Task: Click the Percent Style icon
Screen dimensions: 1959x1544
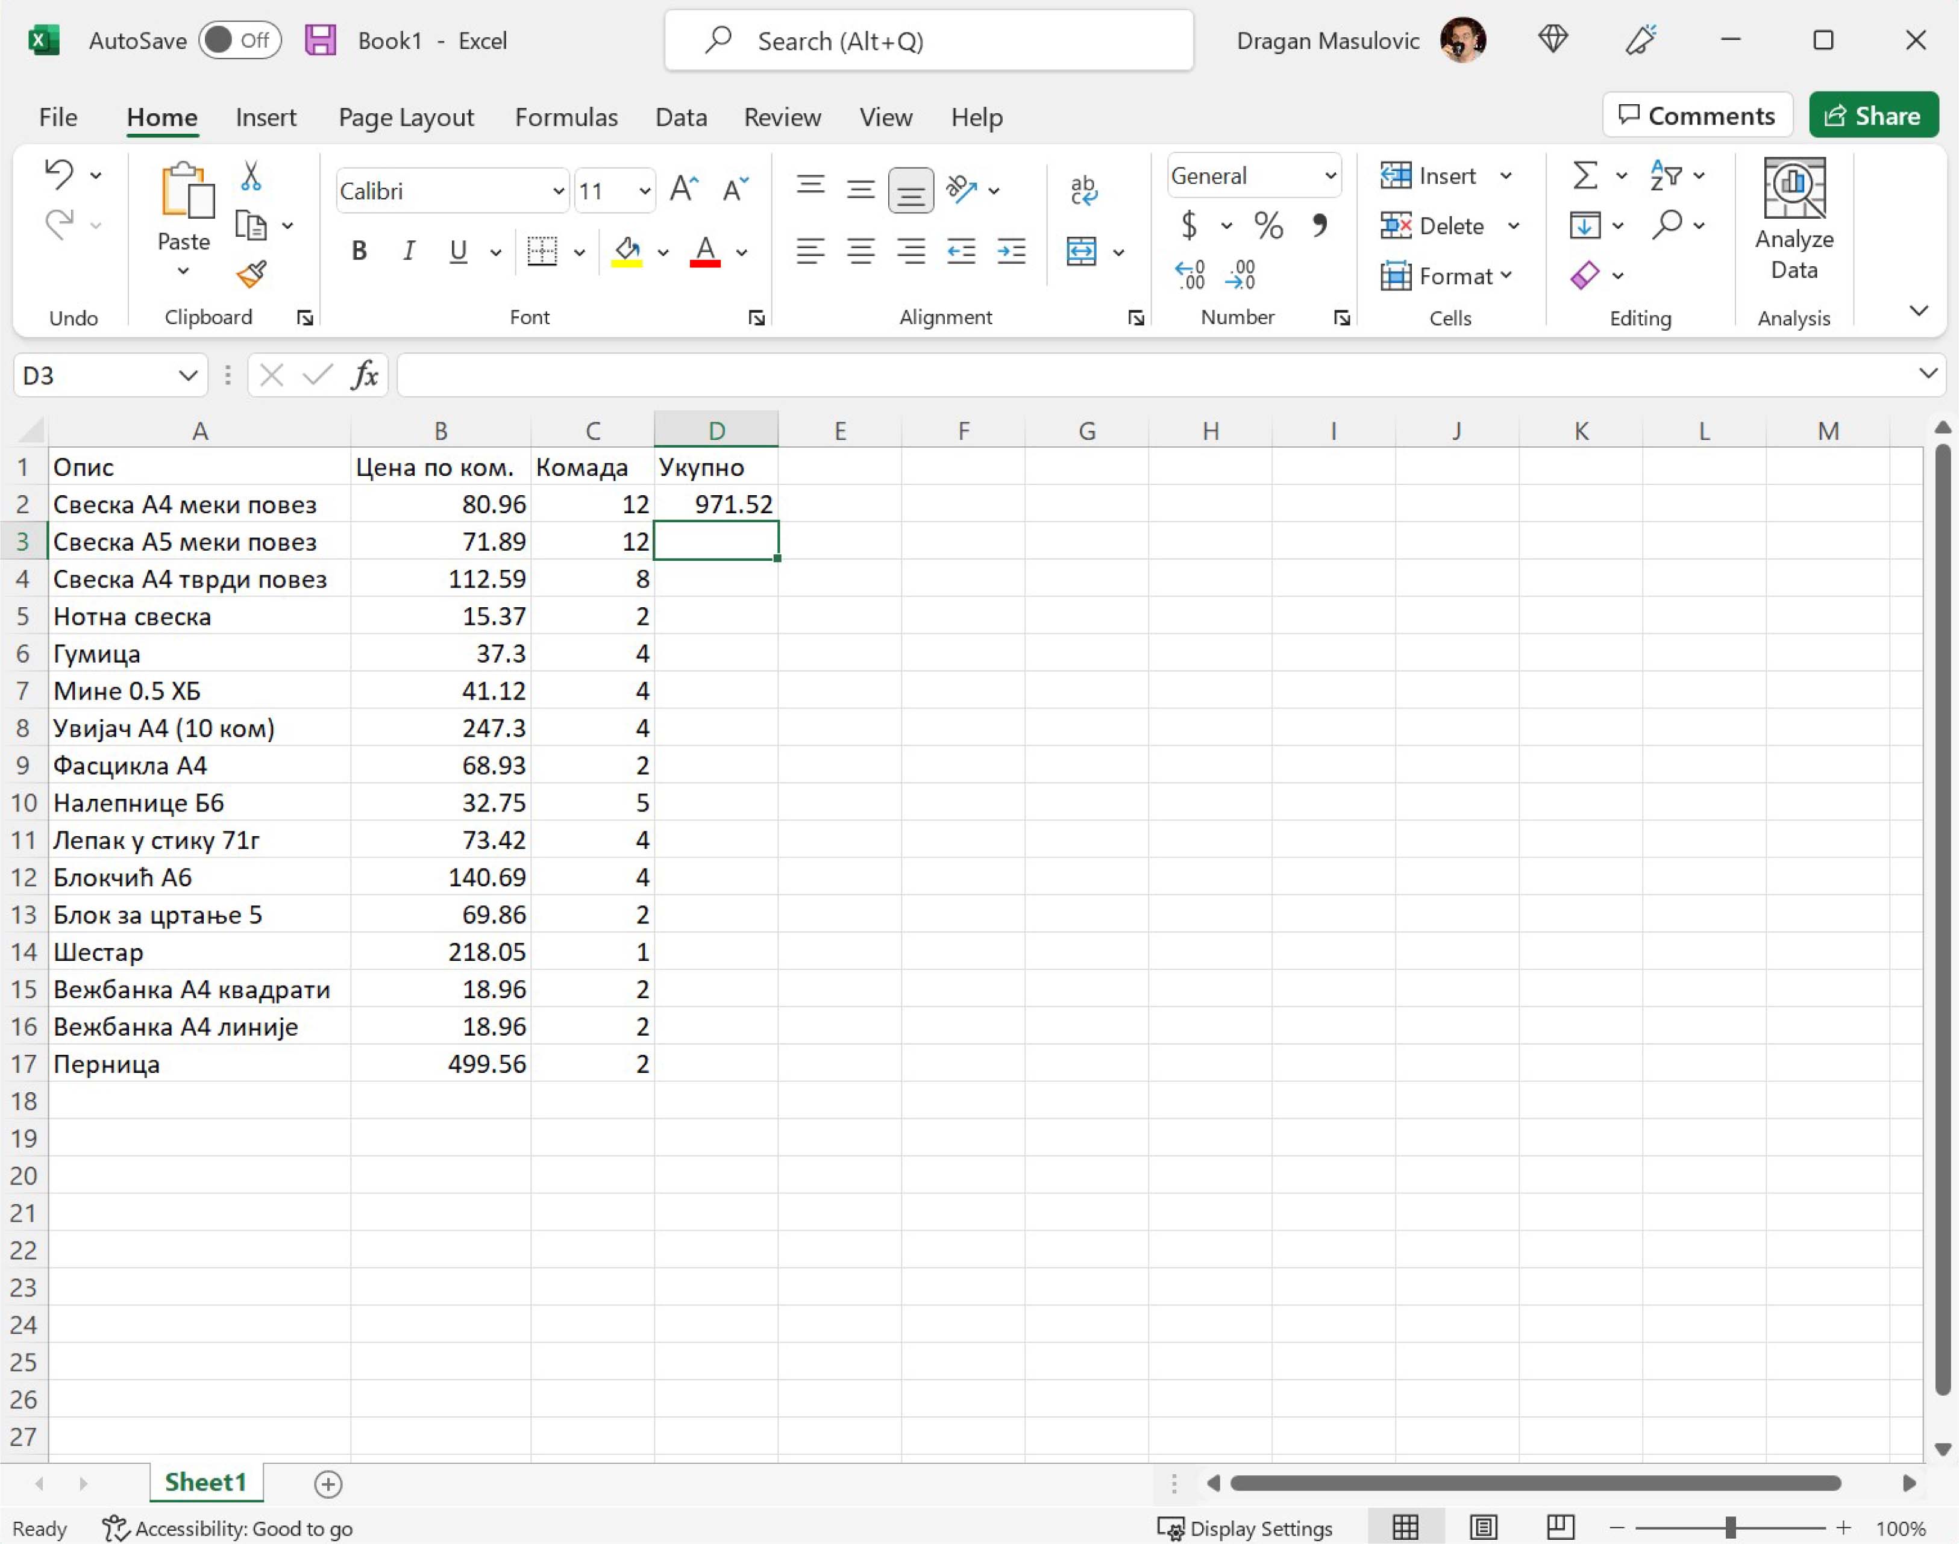Action: pyautogui.click(x=1268, y=225)
